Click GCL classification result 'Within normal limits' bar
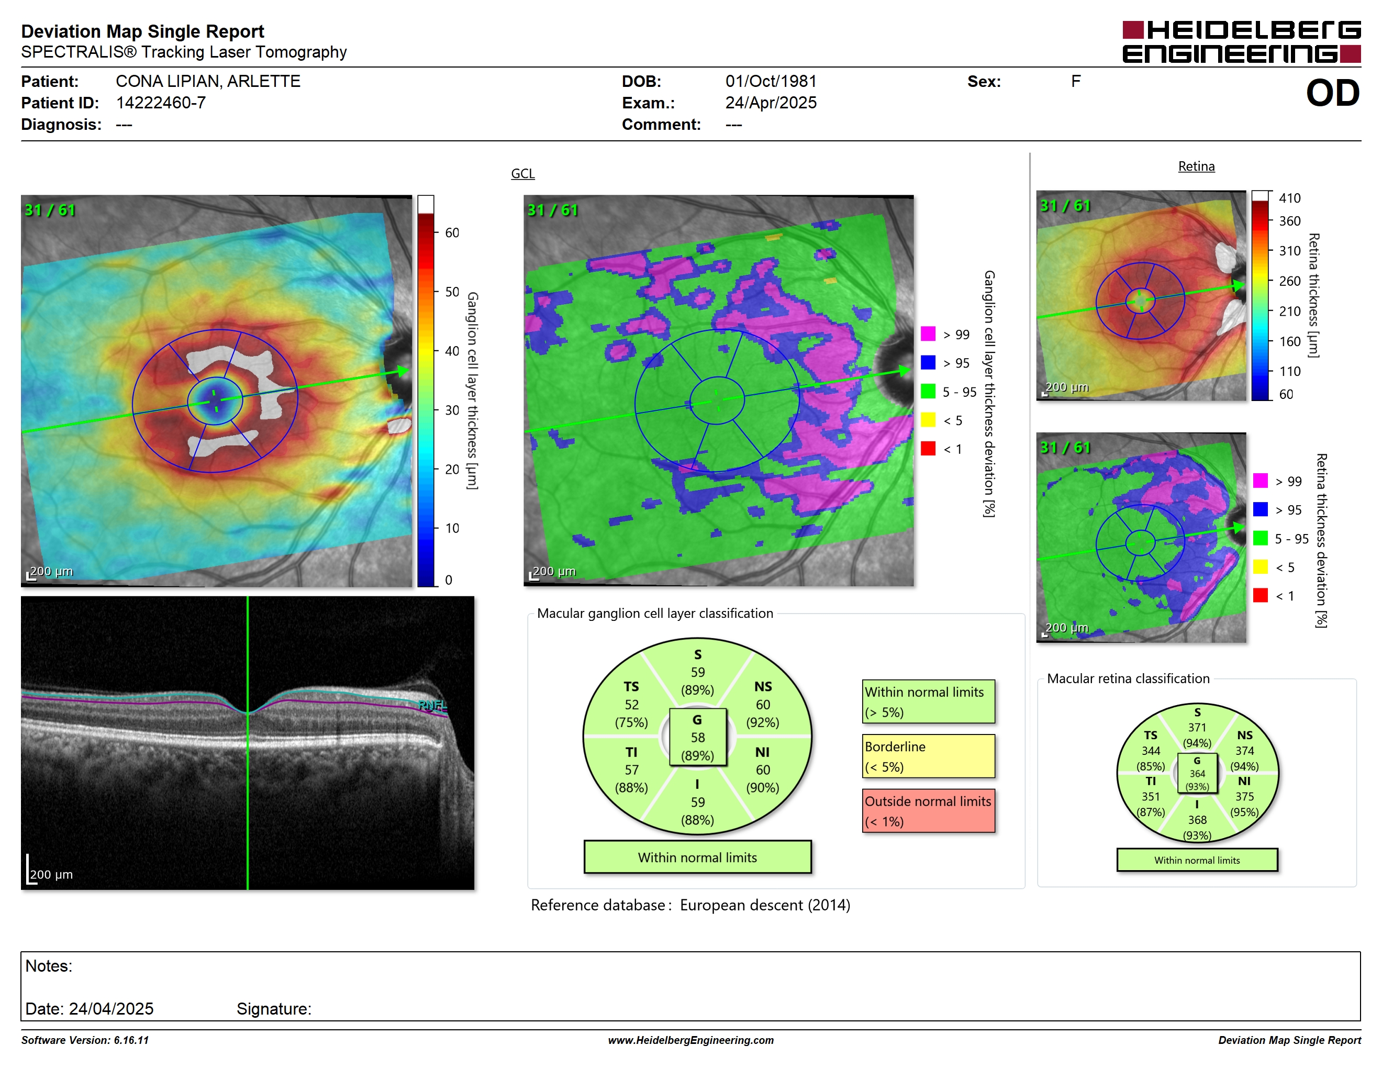Viewport: 1382px width, 1068px height. click(697, 858)
